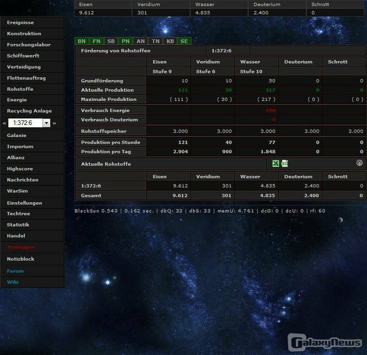This screenshot has height=355, width=367.
Task: Click the red -190 energy consumption value
Action: (x=269, y=111)
